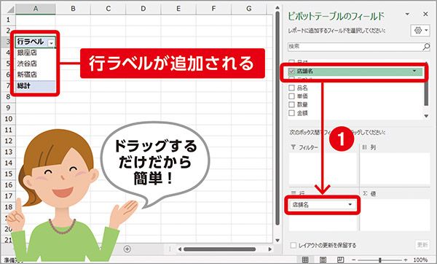Open the task pane options arrow beside the title
The width and height of the screenshot is (437, 264).
click(x=407, y=14)
